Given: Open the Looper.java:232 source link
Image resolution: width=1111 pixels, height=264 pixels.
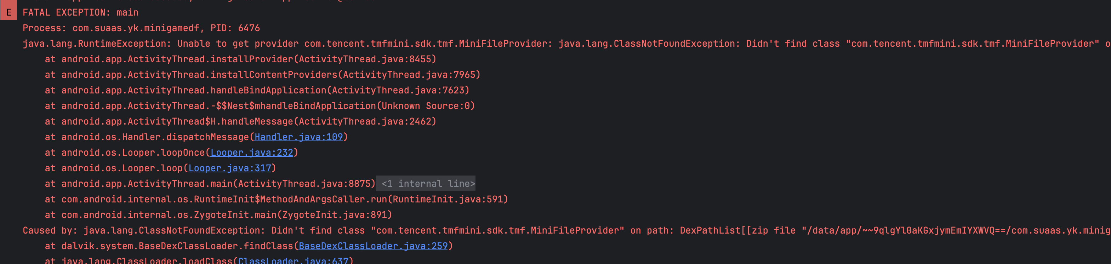Looking at the screenshot, I should (251, 152).
